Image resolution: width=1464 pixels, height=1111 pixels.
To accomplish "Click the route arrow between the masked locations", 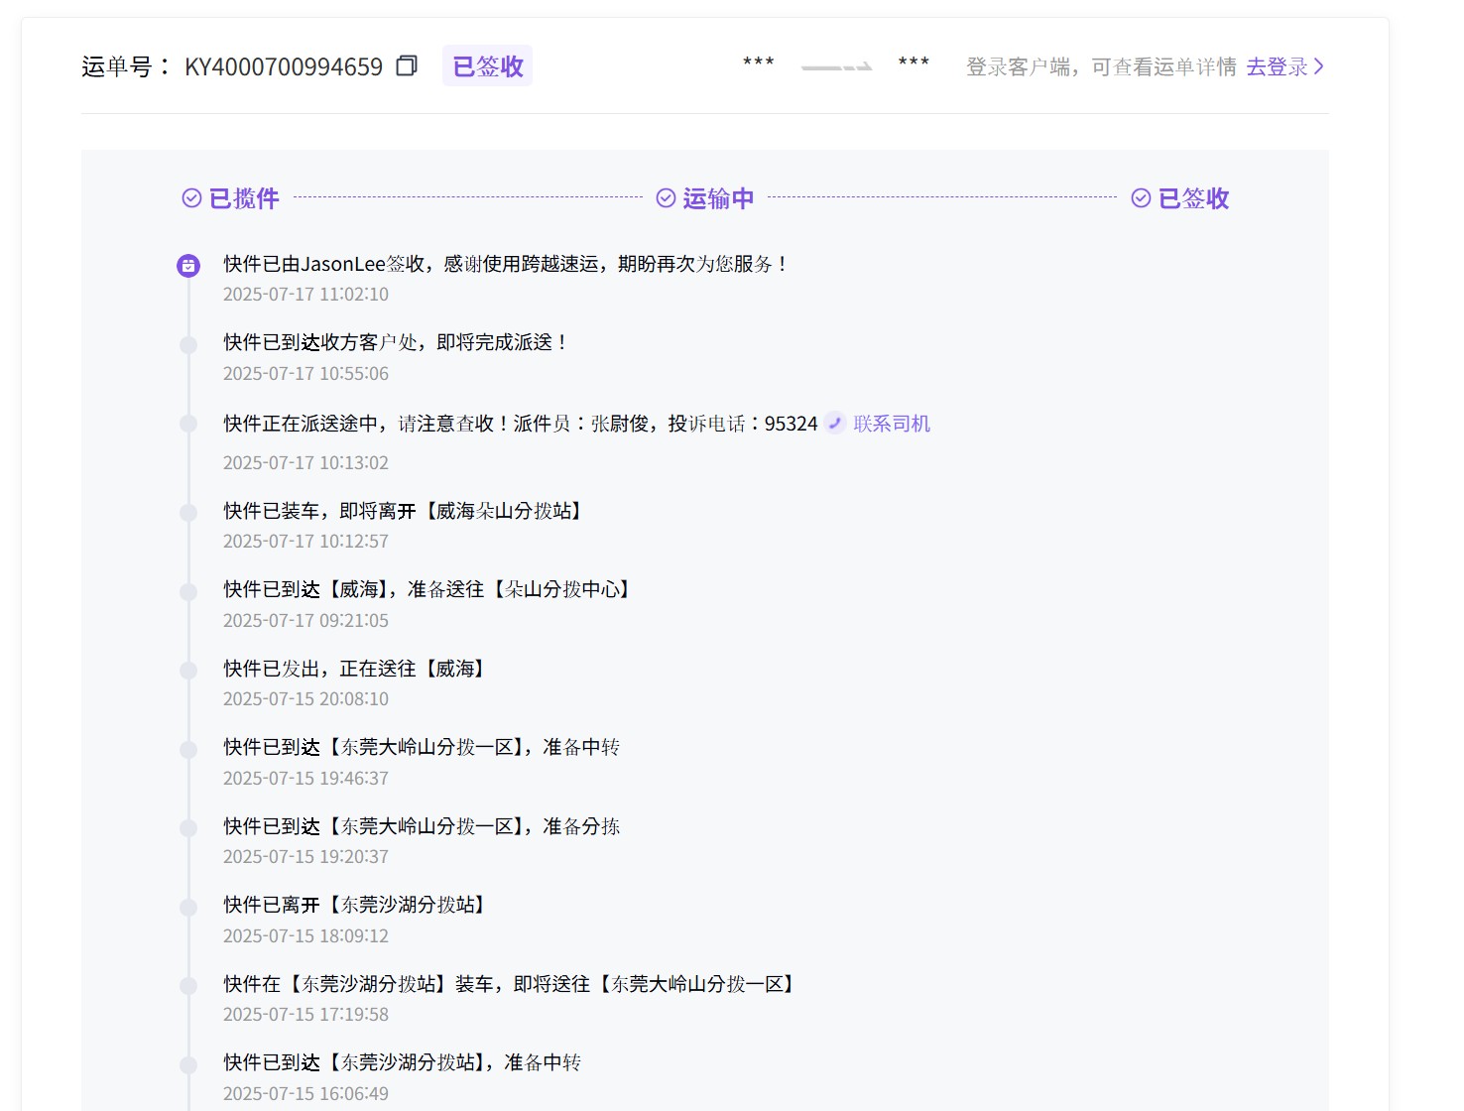I will (836, 66).
